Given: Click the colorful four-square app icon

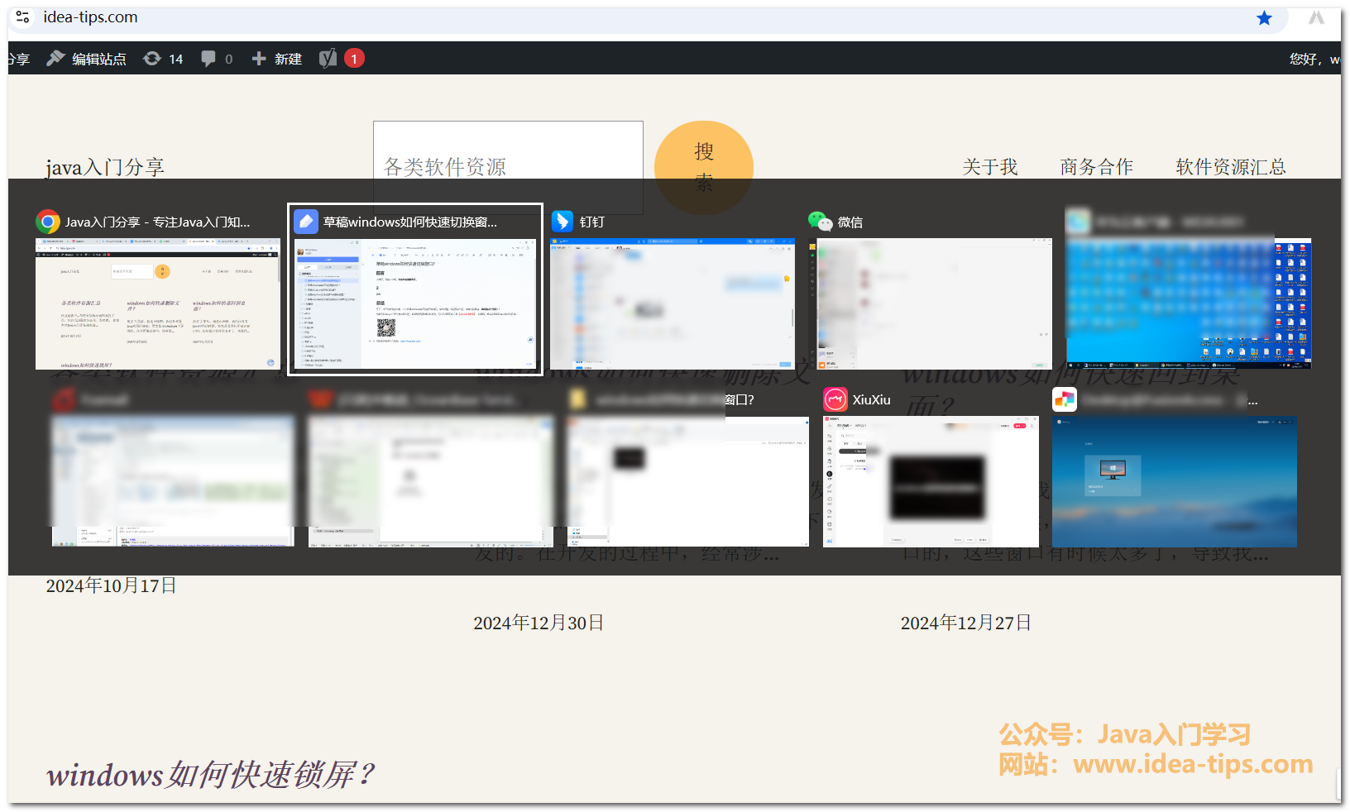Looking at the screenshot, I should tap(1065, 399).
